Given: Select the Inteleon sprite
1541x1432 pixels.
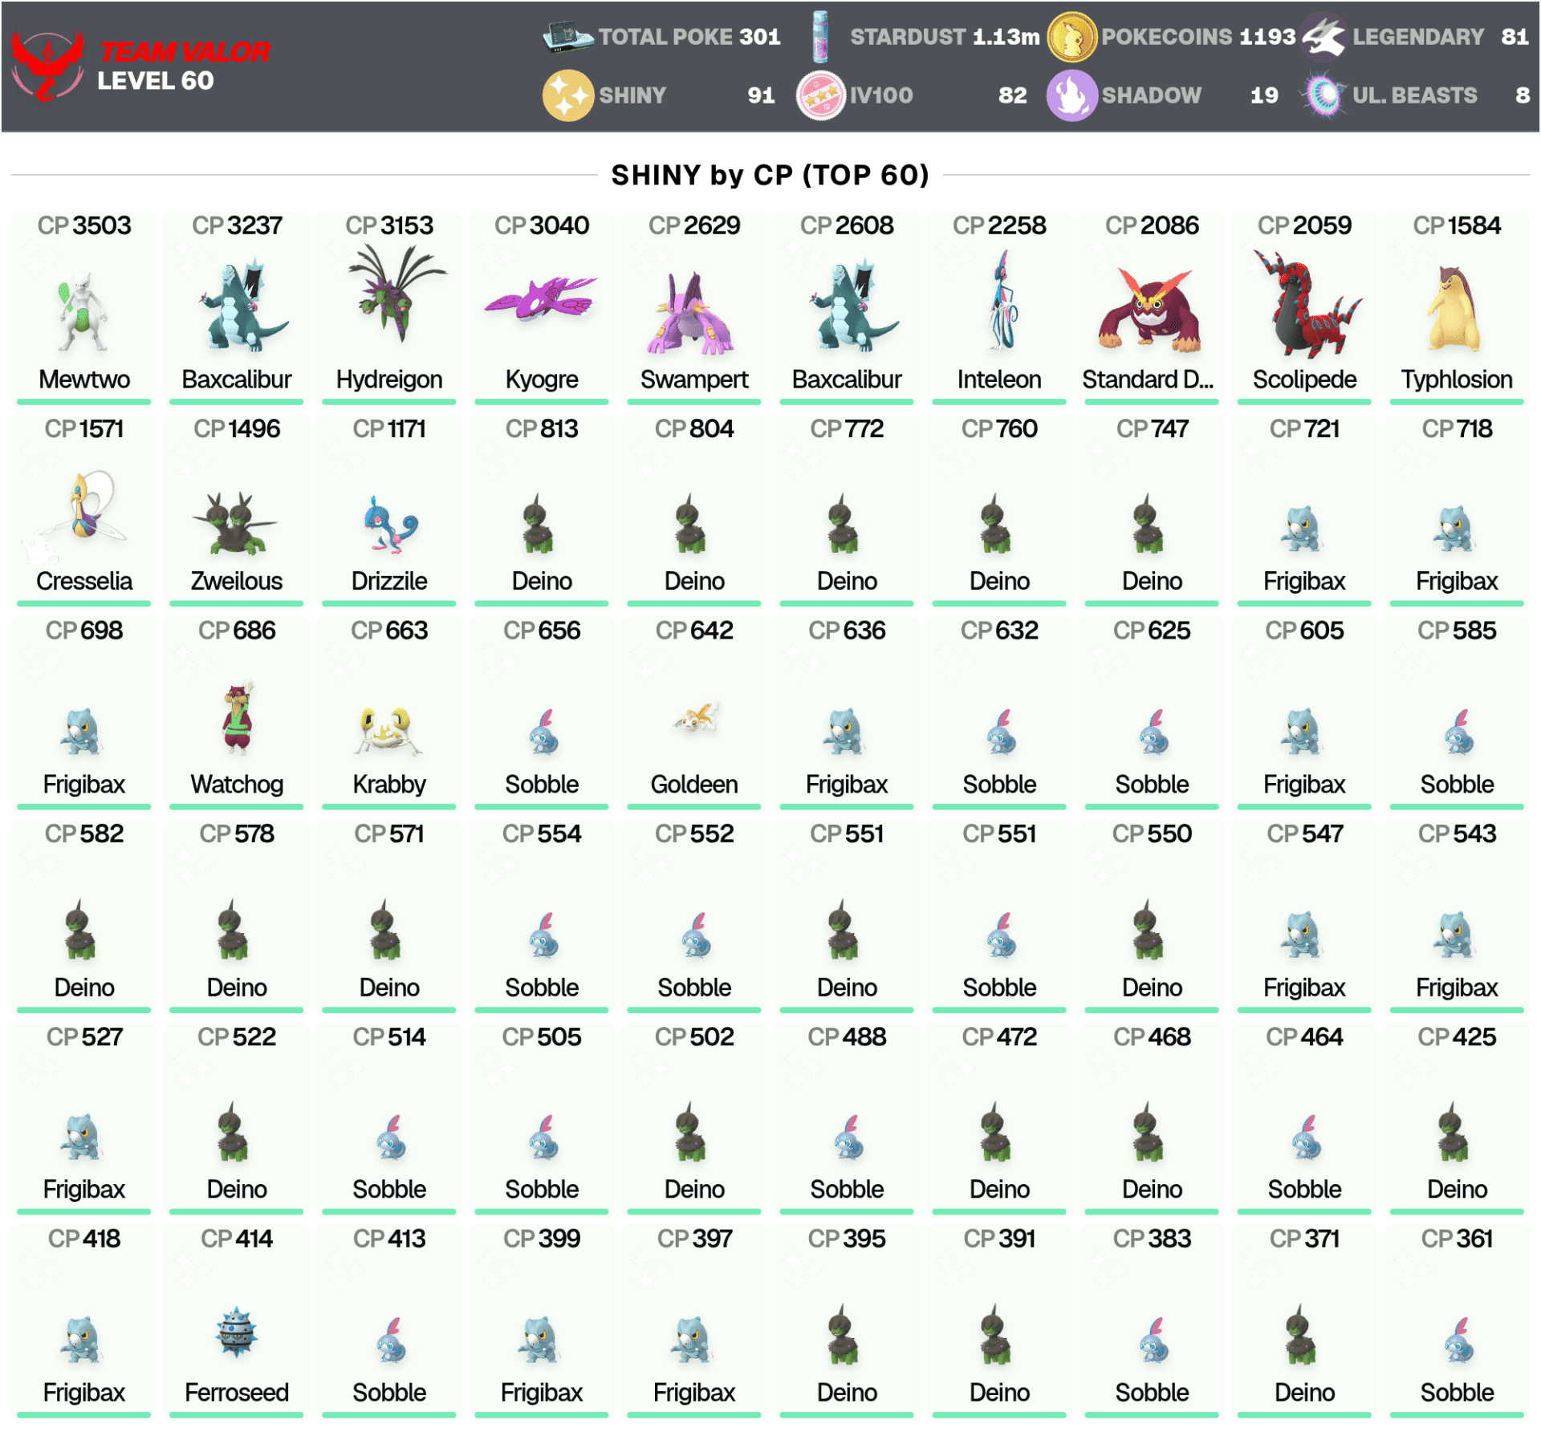Looking at the screenshot, I should (1001, 301).
